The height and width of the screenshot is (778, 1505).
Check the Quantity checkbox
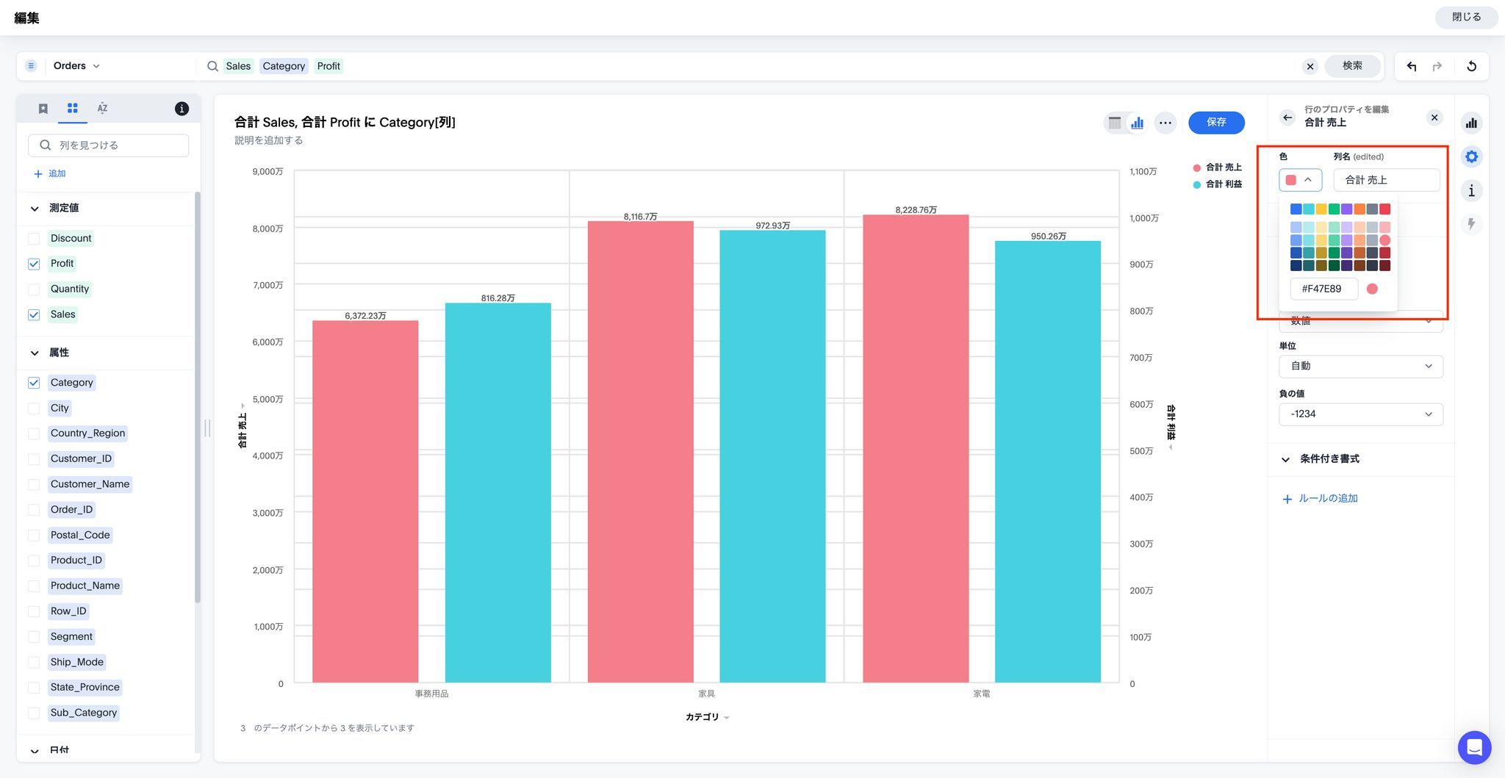click(34, 289)
